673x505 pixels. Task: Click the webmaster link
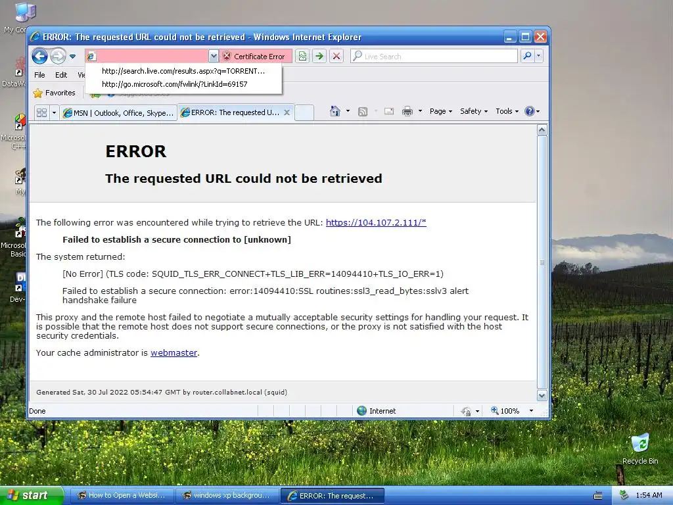coord(174,352)
